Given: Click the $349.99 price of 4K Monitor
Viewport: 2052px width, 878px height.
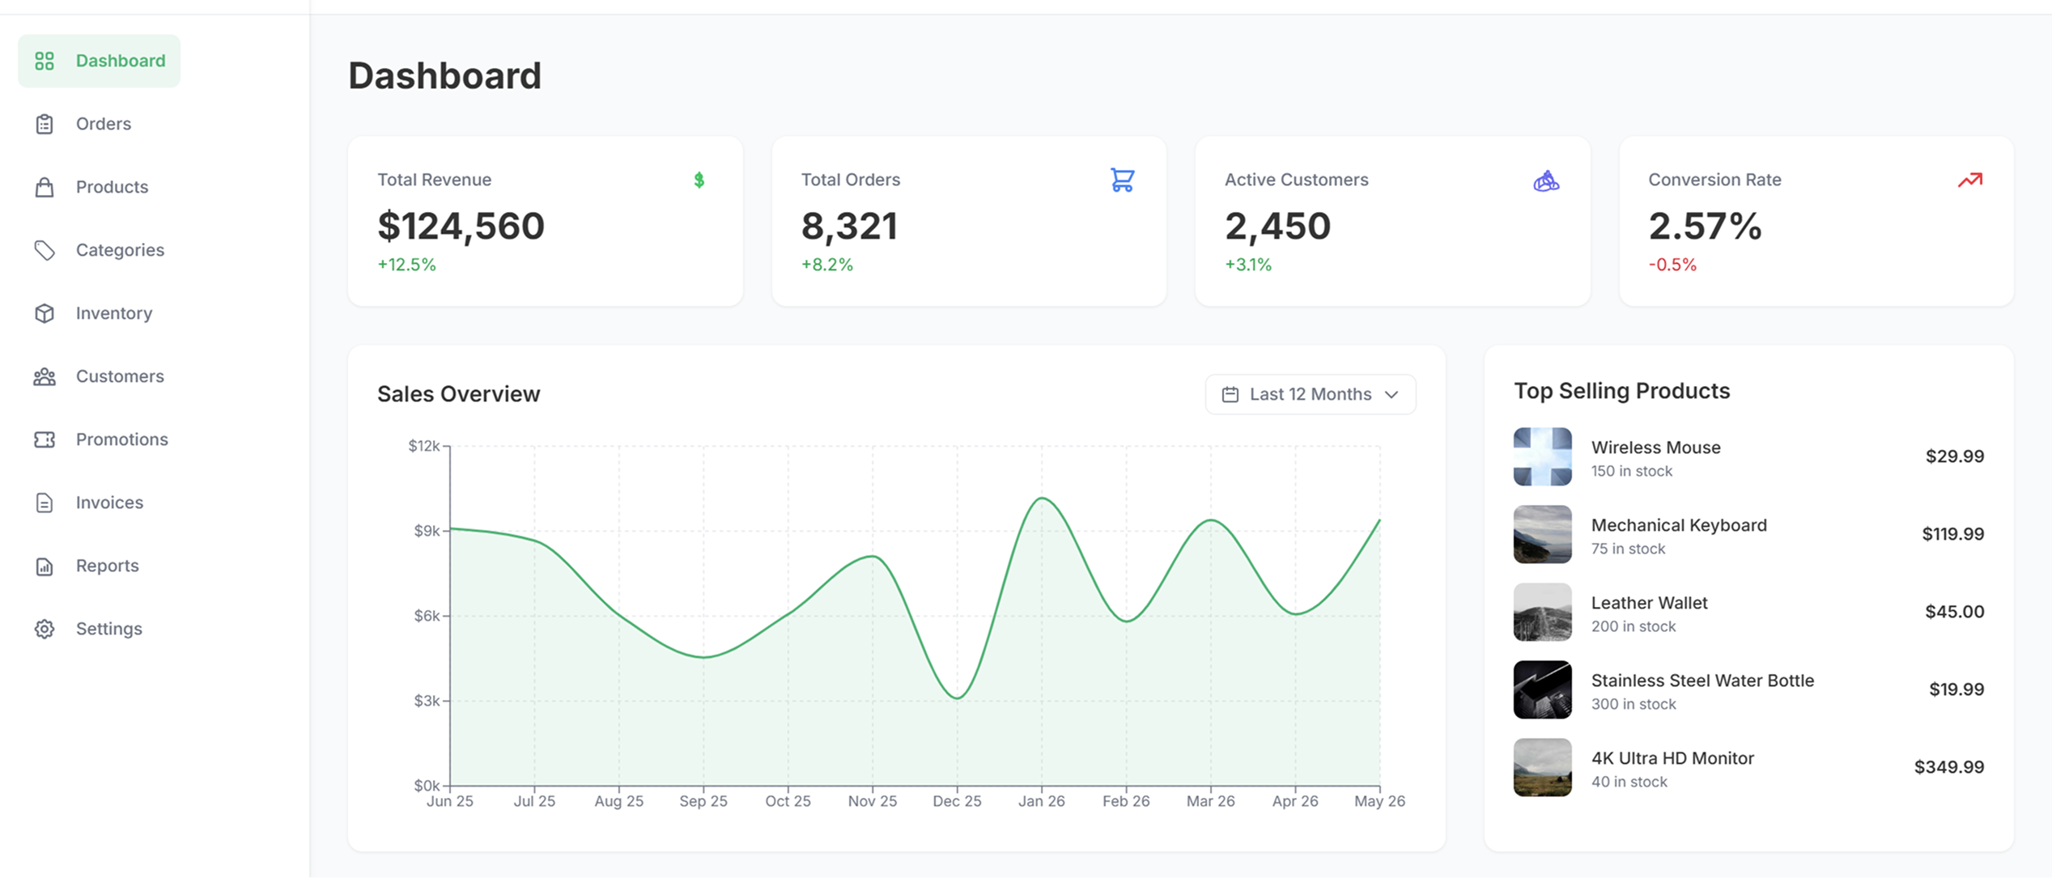Looking at the screenshot, I should (x=1949, y=766).
